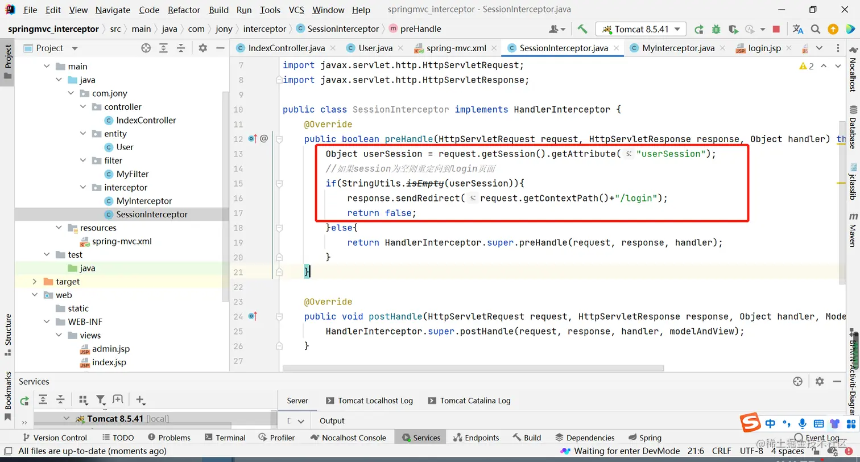Open the Dependencies tool window

(585, 438)
